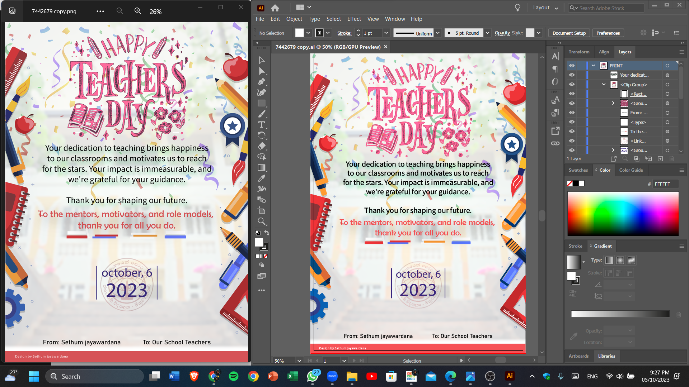Viewport: 689px width, 387px height.
Task: Select the Rectangle tool
Action: 262,103
